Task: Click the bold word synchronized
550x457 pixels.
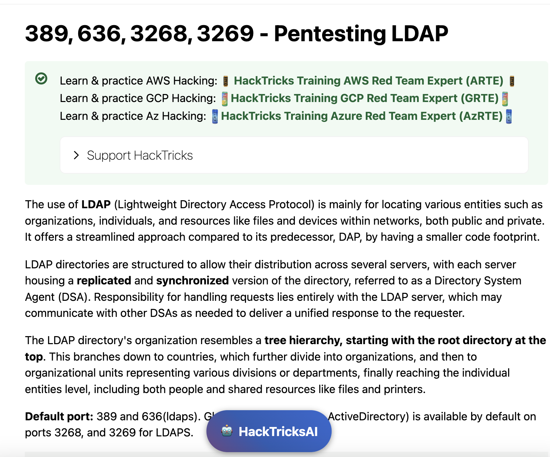Action: (192, 281)
